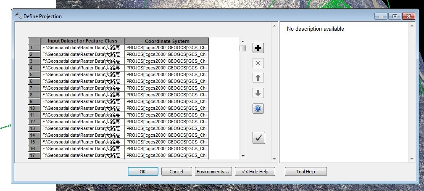Click the plus icon to add a row
The height and width of the screenshot is (191, 424).
[x=258, y=48]
